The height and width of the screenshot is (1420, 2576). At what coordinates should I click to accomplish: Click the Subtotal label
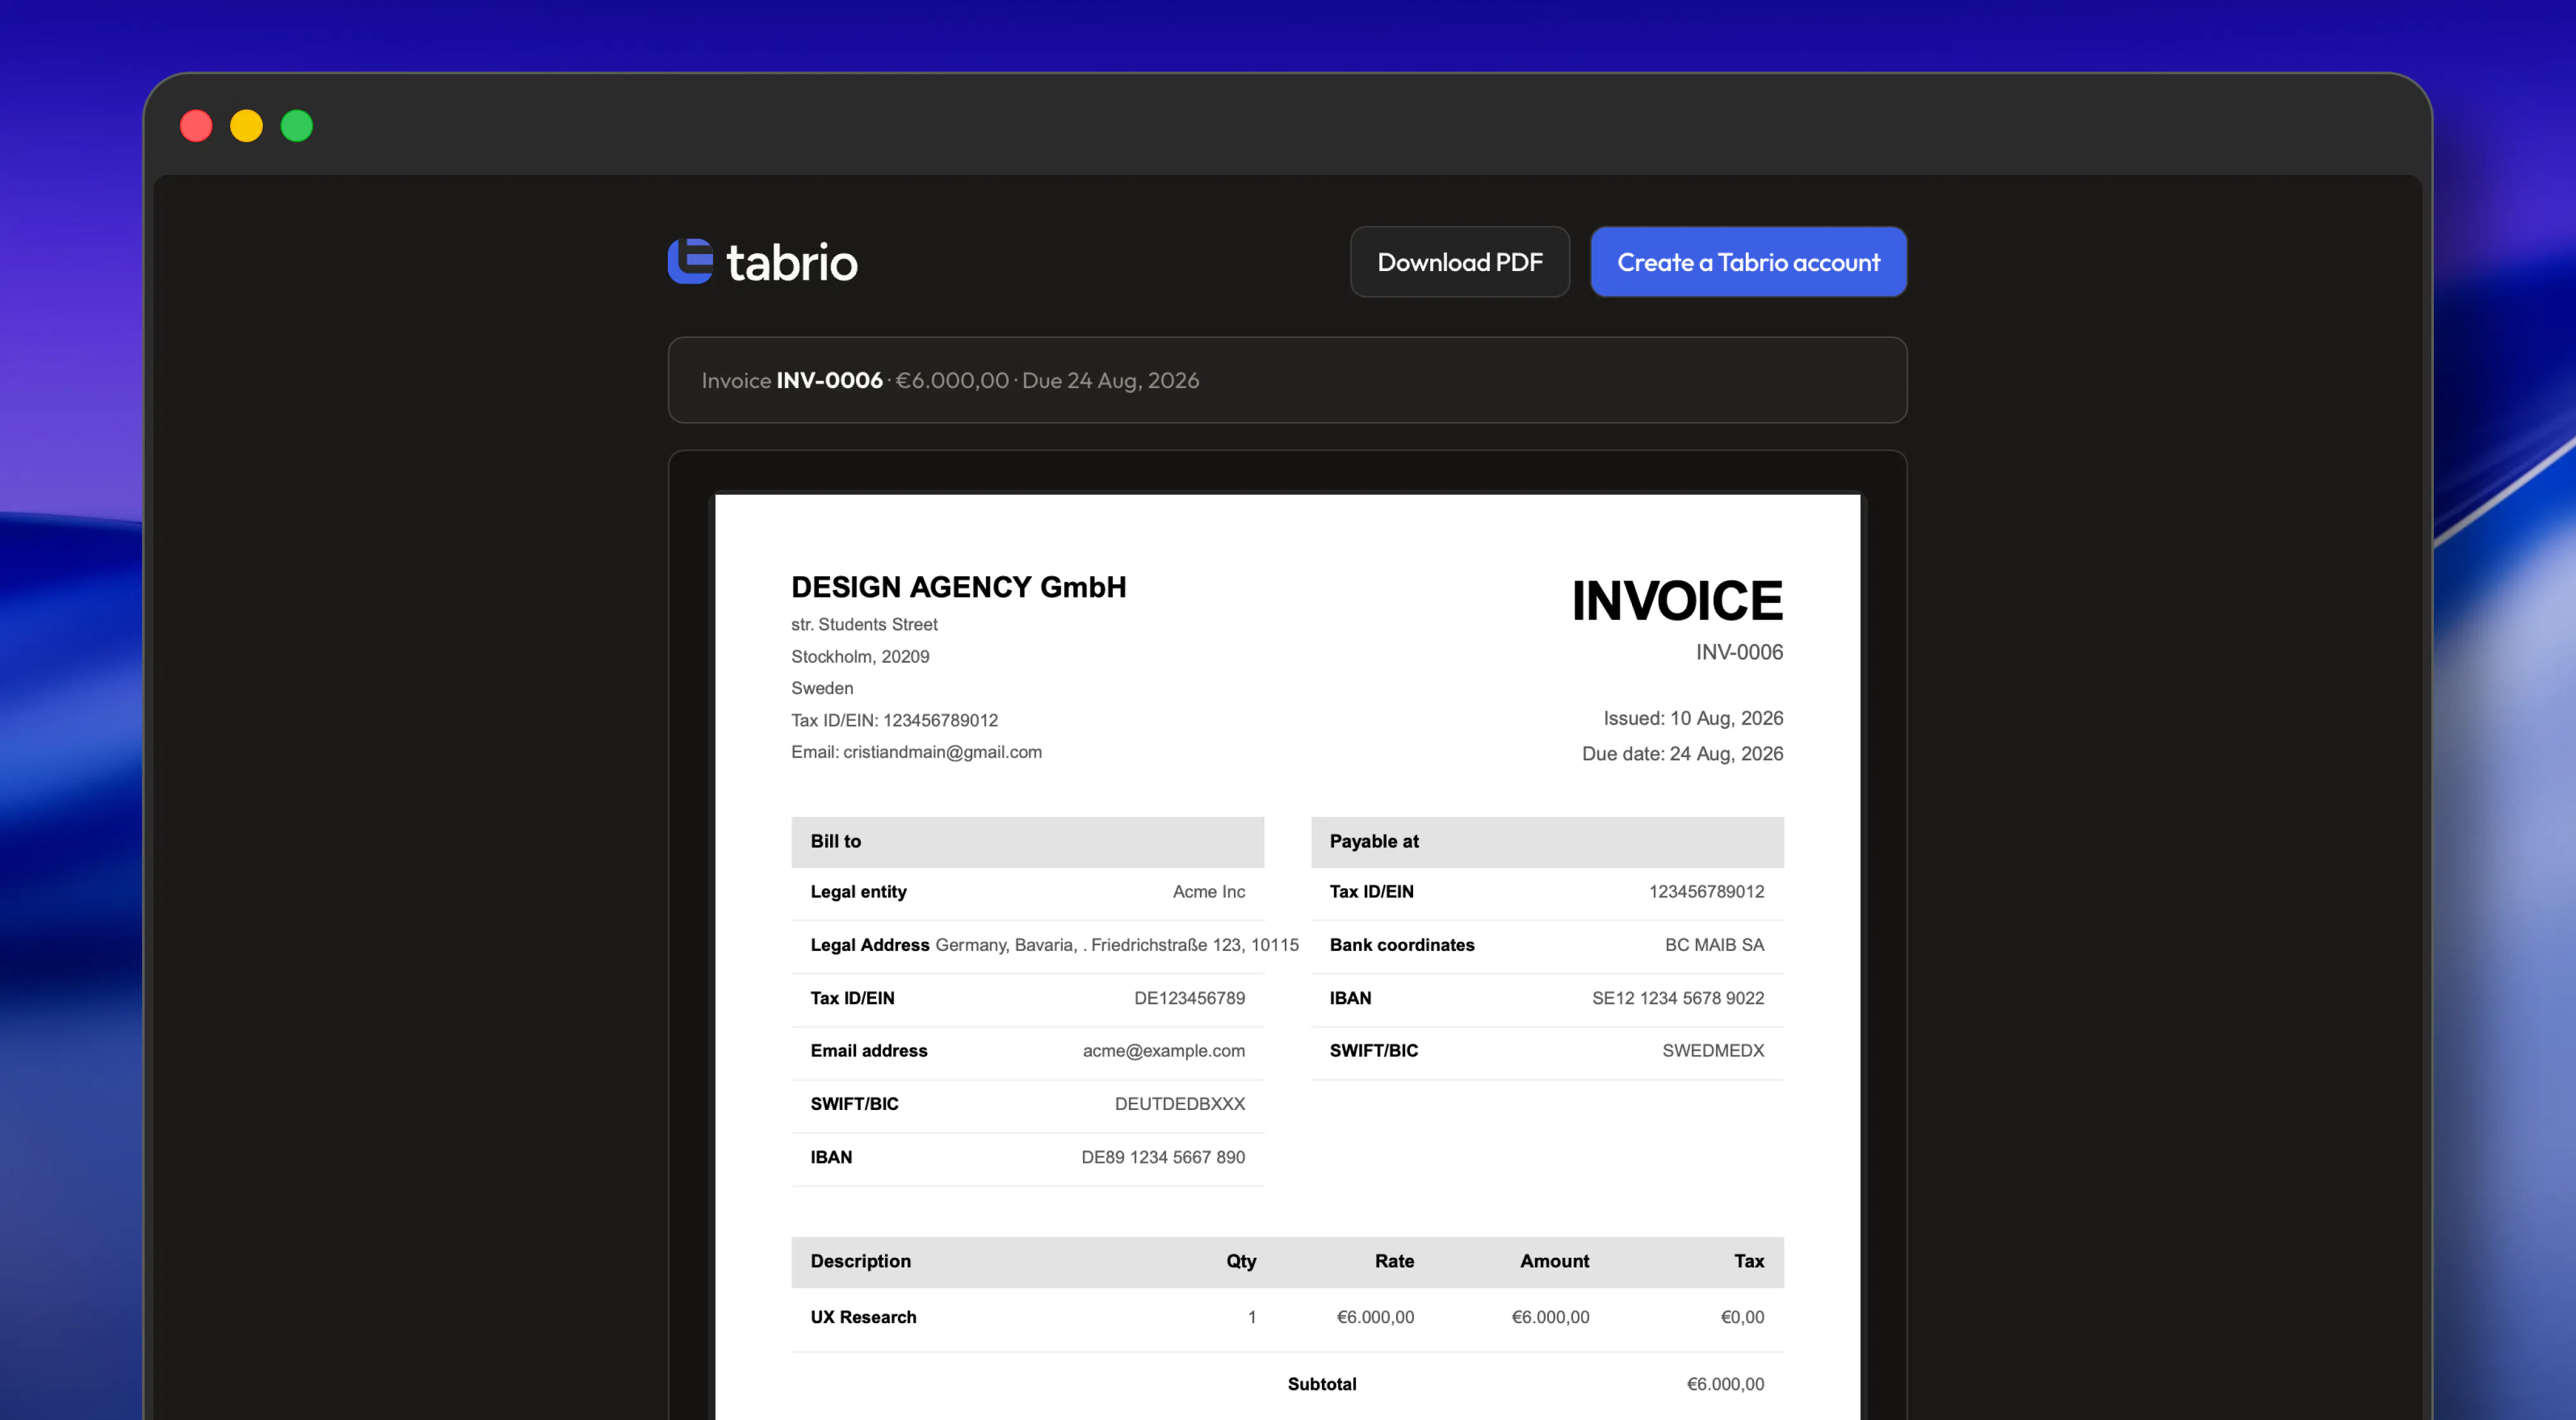1321,1385
